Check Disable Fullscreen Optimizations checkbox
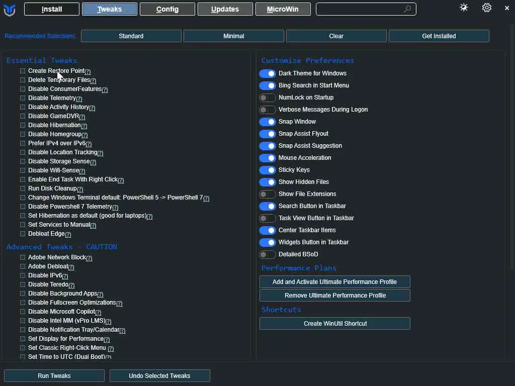This screenshot has height=386, width=515. (x=23, y=303)
